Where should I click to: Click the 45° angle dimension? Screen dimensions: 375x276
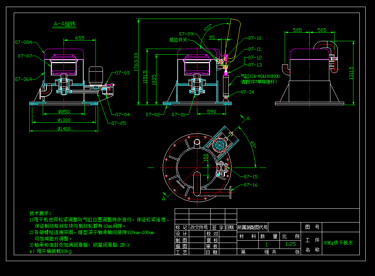pyautogui.click(x=253, y=145)
